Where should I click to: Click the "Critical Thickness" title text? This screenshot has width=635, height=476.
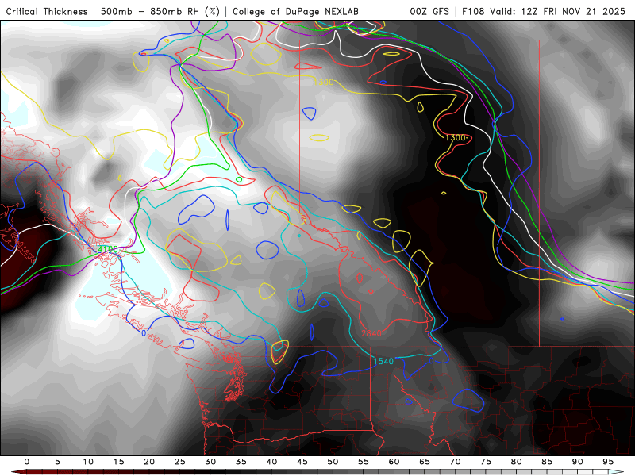pyautogui.click(x=47, y=12)
